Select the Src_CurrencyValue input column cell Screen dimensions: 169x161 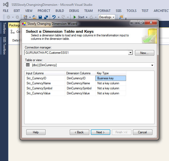tap(45, 93)
